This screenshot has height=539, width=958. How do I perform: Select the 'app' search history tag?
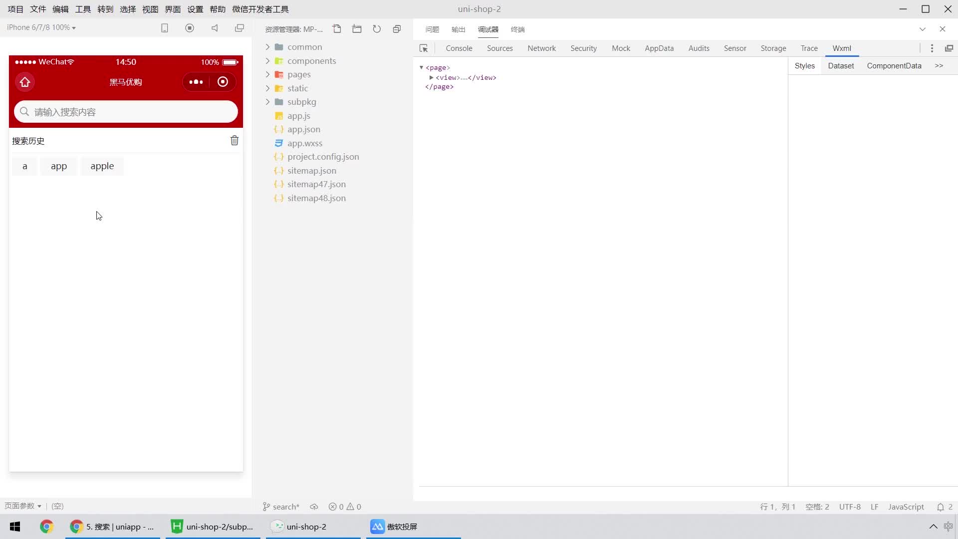coord(59,166)
